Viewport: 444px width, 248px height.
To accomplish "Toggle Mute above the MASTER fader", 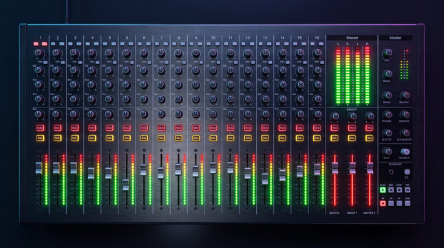I will tap(335, 128).
